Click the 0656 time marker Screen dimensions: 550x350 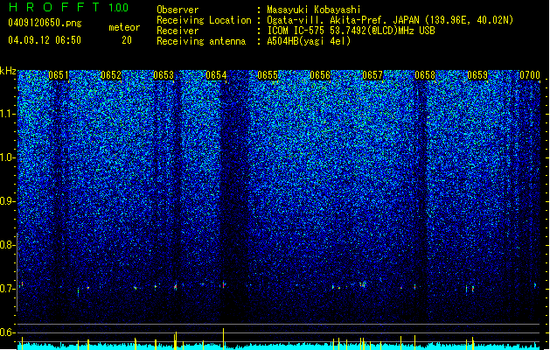(x=320, y=75)
